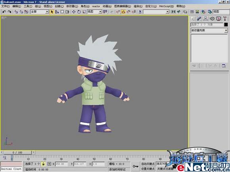The image size is (230, 172).
Task: Open the 帮助(H) menu
Action: coord(181,6)
